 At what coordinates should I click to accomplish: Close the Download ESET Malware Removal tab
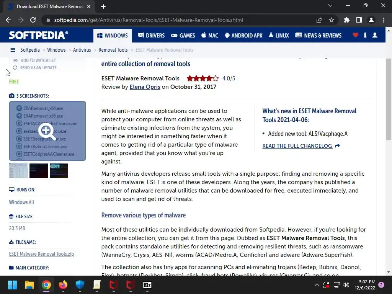(x=89, y=7)
